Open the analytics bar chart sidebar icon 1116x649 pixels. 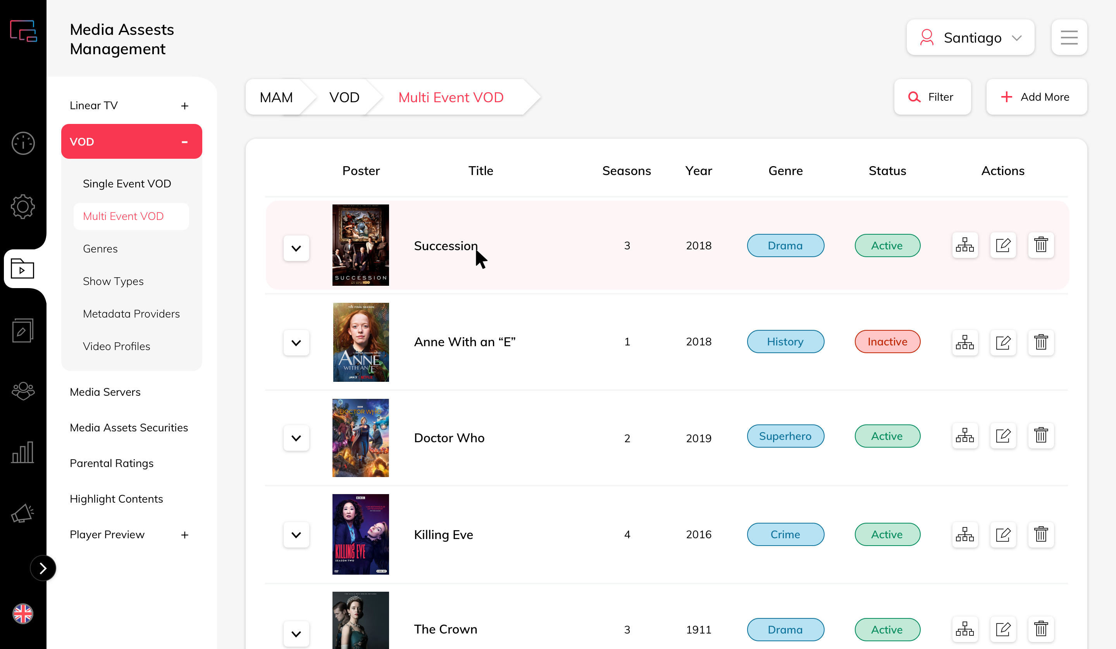23,452
